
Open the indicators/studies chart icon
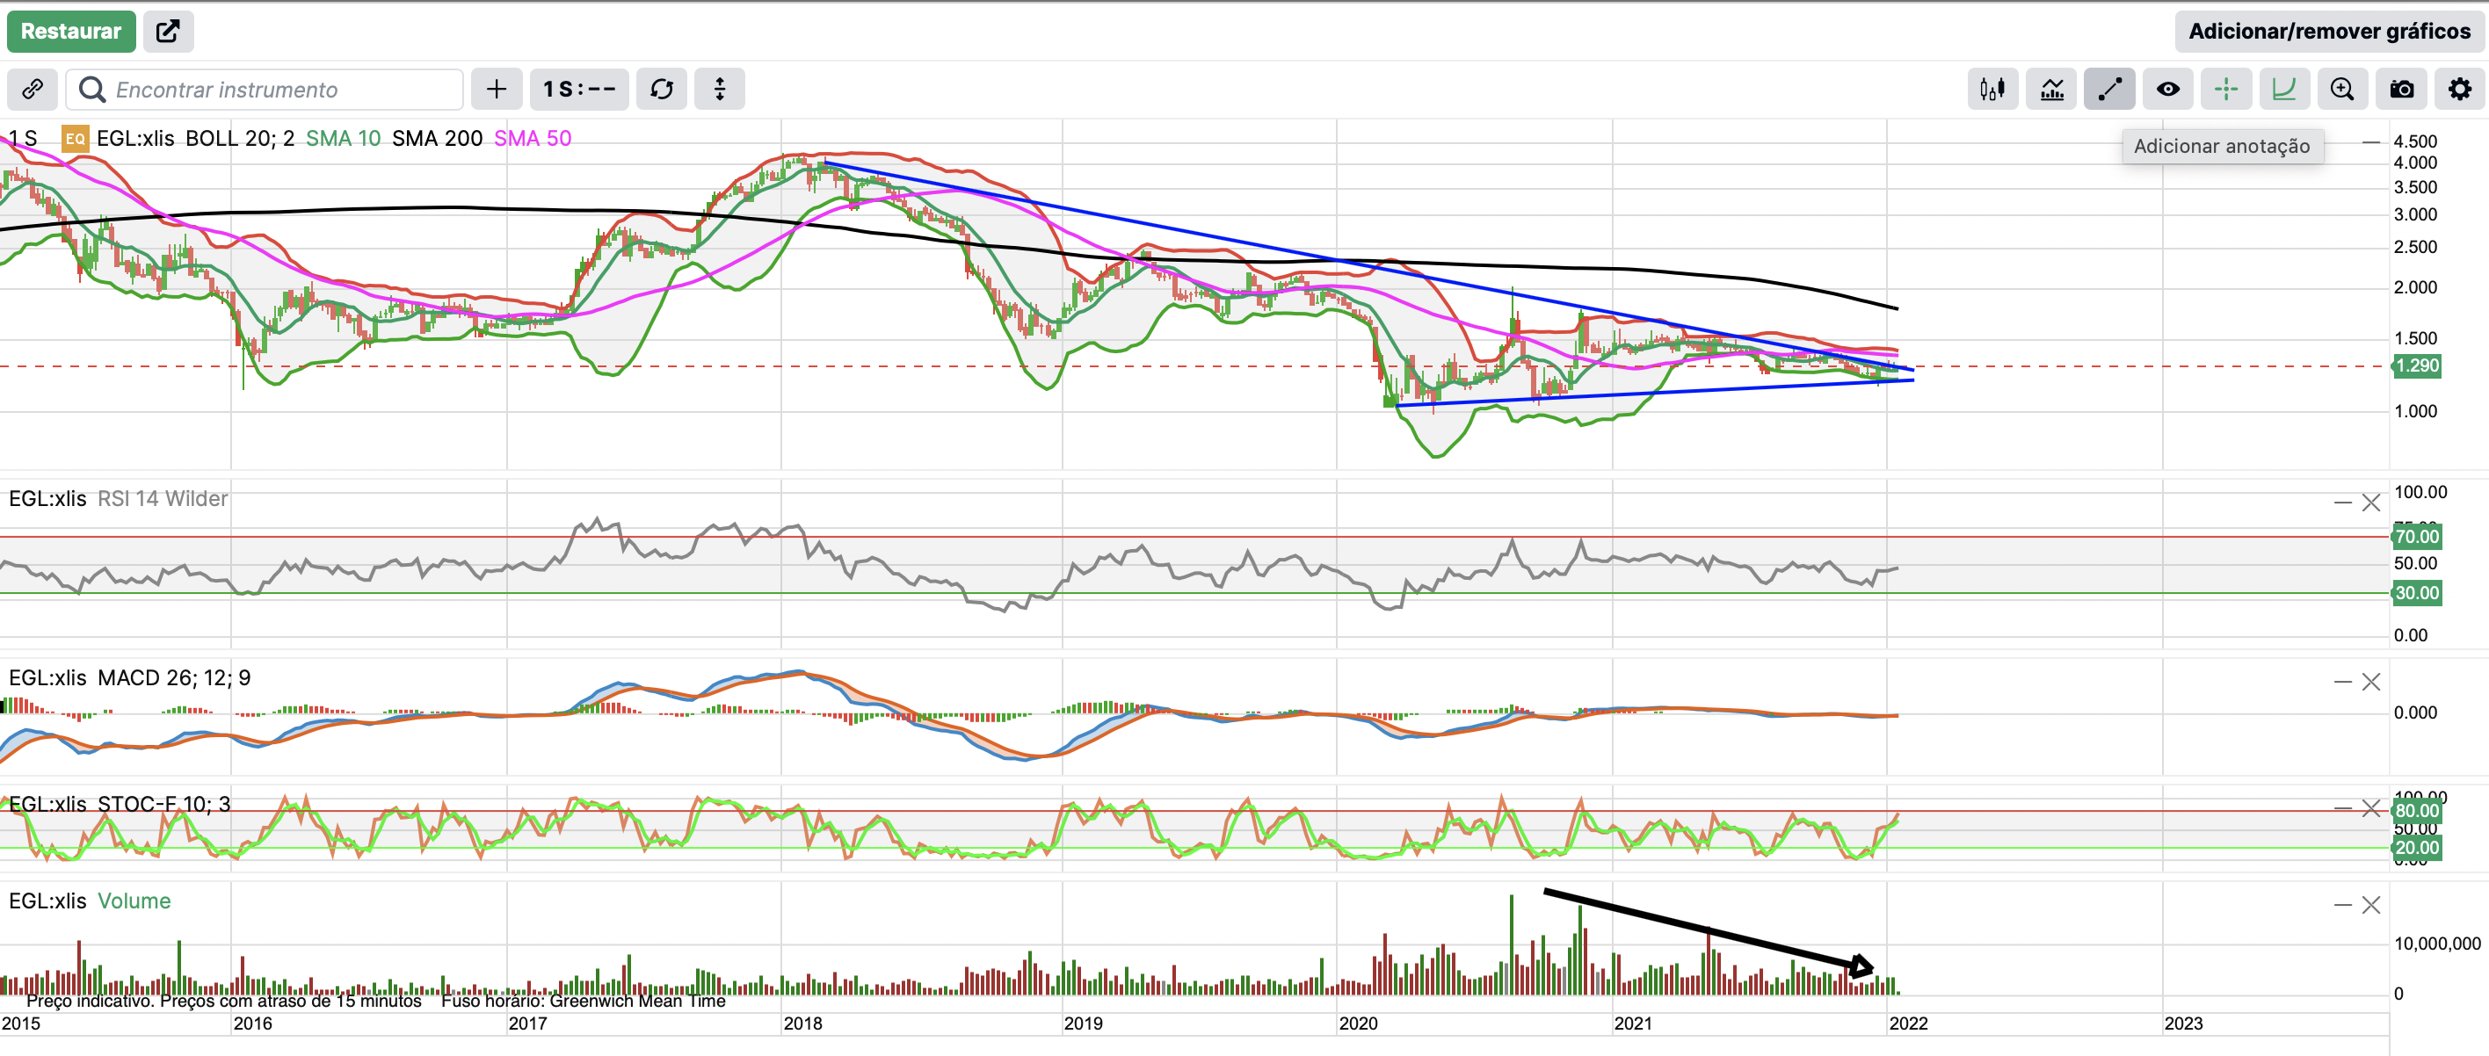click(x=2051, y=90)
